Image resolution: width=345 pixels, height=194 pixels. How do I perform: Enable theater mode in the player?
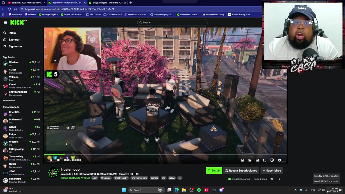[x=257, y=160]
